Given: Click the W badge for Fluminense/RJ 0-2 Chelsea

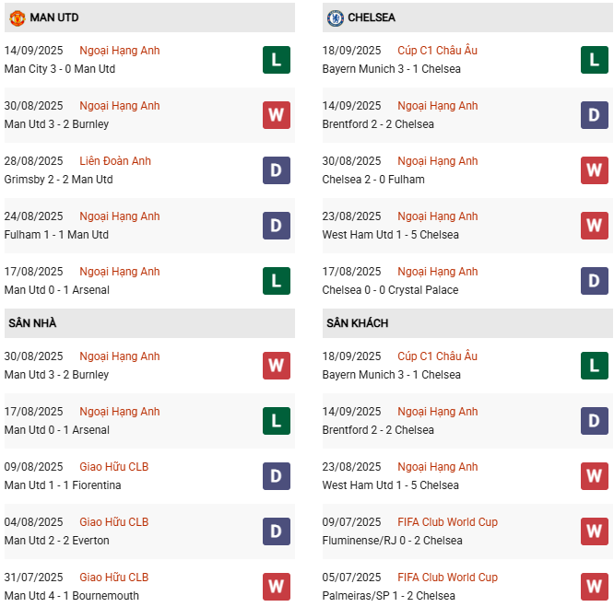Looking at the screenshot, I should coord(595,531).
